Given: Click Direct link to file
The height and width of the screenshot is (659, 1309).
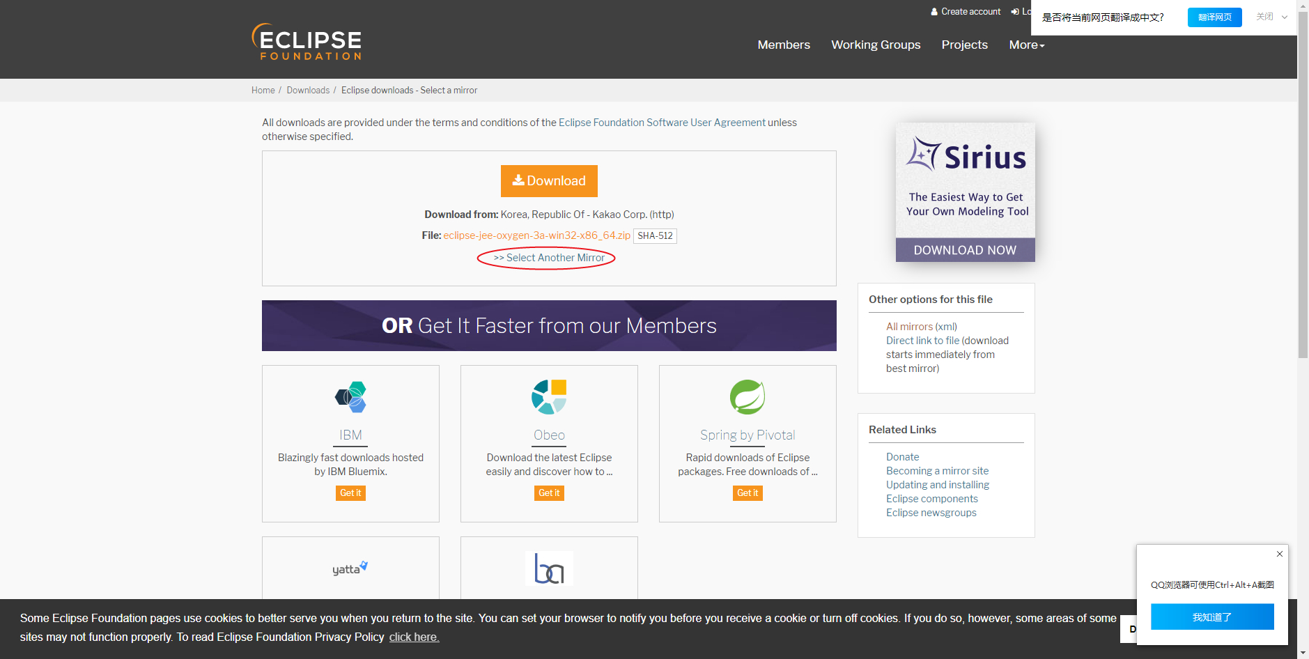Looking at the screenshot, I should (x=922, y=341).
